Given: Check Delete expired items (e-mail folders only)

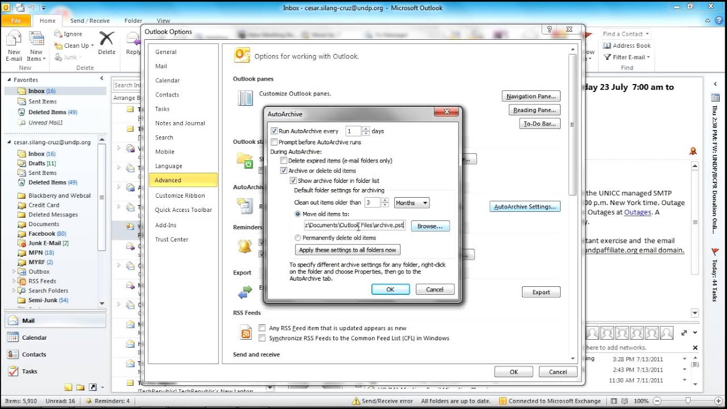Looking at the screenshot, I should pyautogui.click(x=284, y=161).
